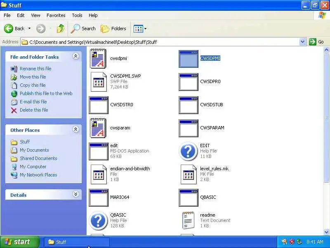The height and width of the screenshot is (248, 330).
Task: Click the red X delete icon
Action: 14,110
